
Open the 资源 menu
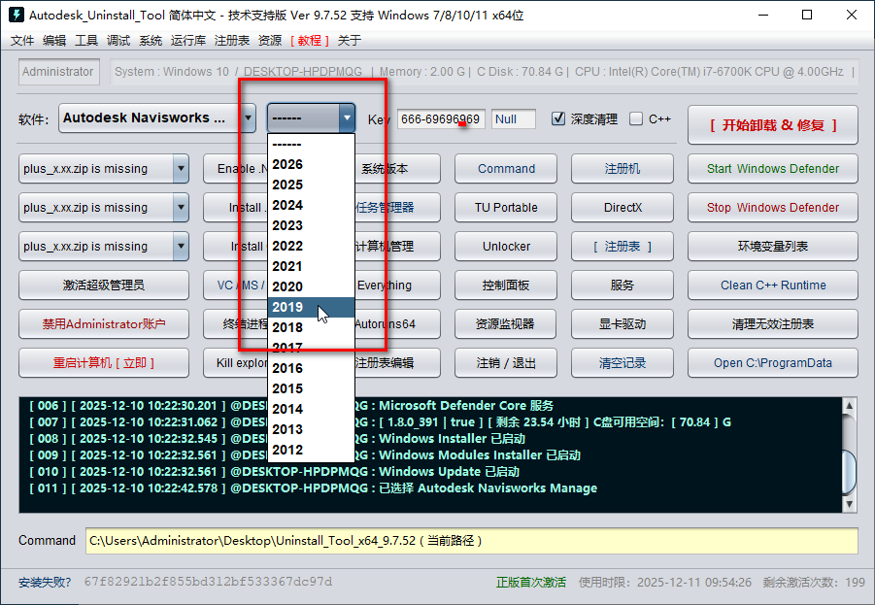[270, 40]
